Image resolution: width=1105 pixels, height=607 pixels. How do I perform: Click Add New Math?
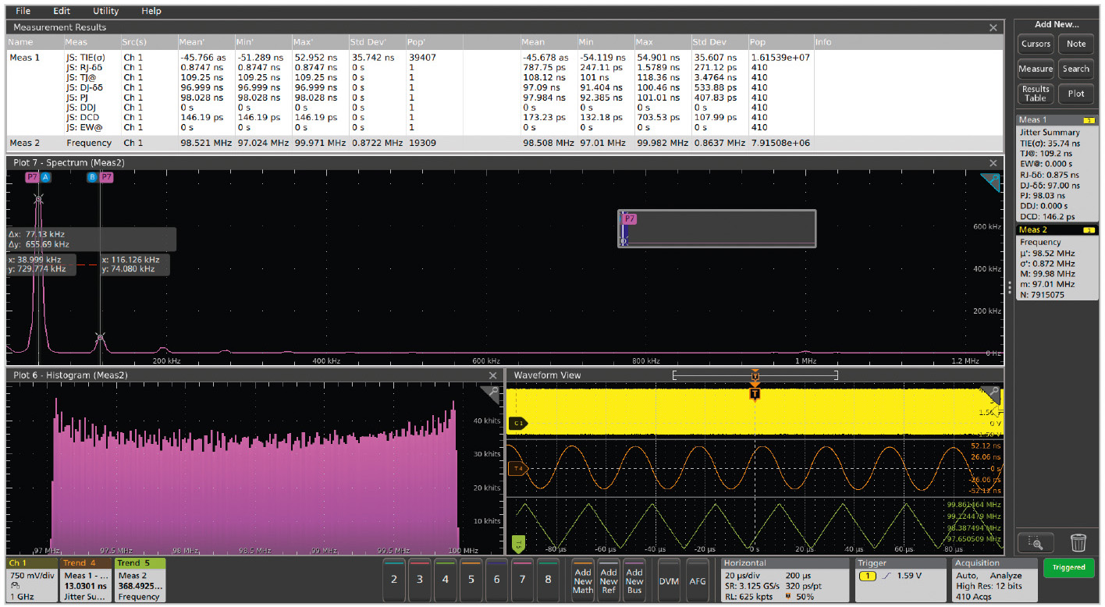583,578
